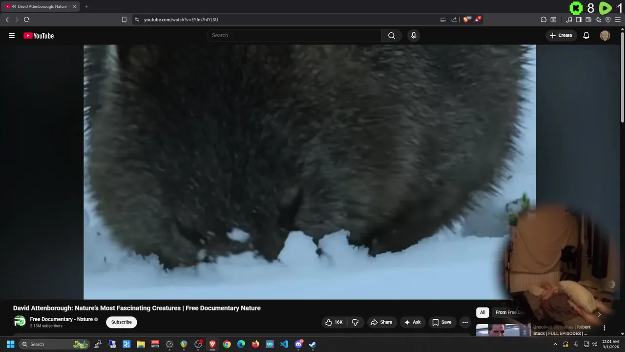Switch to Brave browser in the taskbar

coord(212,344)
